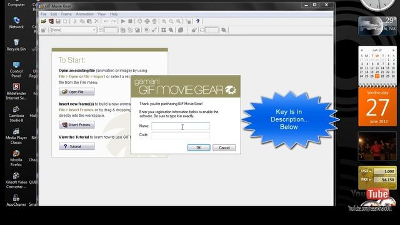Click the loop count field beside circular arrow icon
This screenshot has height=225, width=400.
[x=212, y=30]
